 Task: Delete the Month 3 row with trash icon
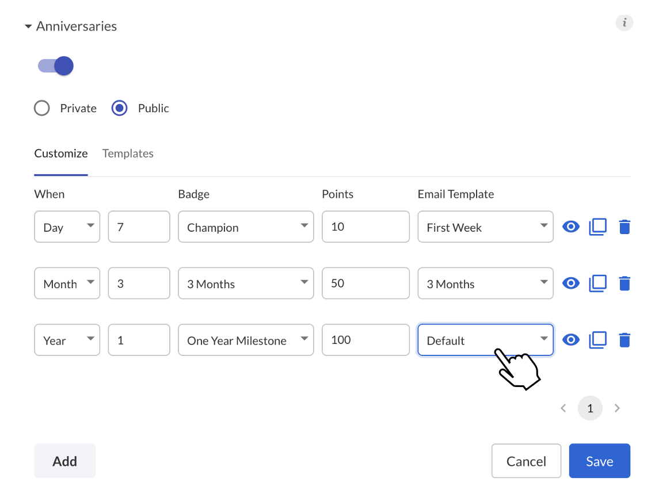click(x=624, y=284)
